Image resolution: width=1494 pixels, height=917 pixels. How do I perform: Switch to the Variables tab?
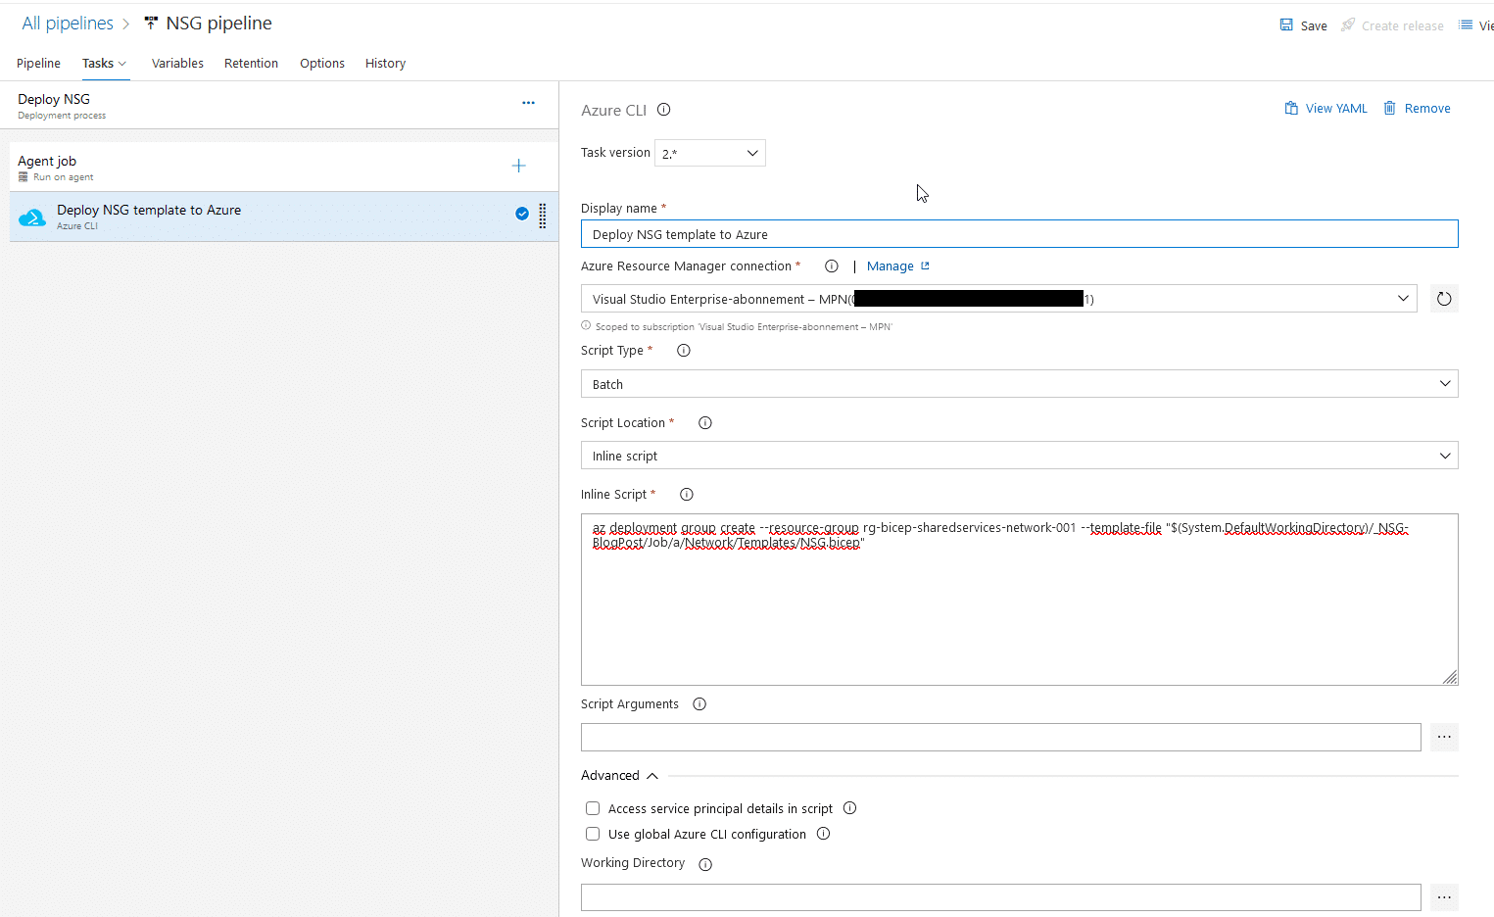(177, 63)
